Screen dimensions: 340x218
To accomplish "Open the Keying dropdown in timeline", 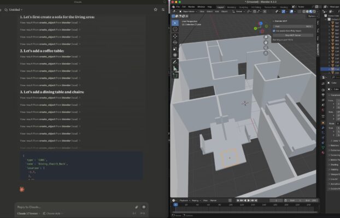I will [196, 201].
